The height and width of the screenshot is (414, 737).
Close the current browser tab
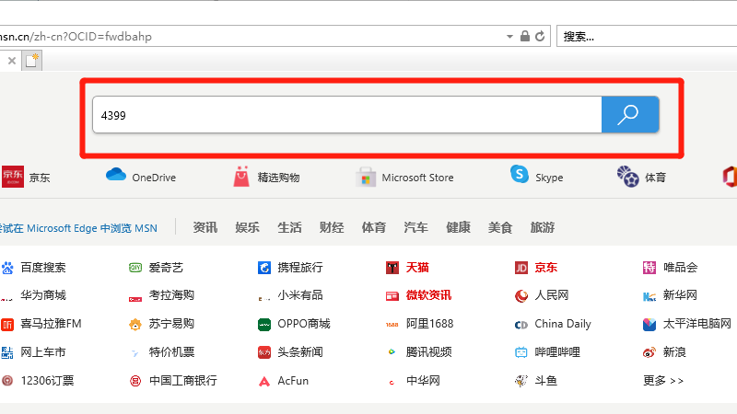[12, 61]
